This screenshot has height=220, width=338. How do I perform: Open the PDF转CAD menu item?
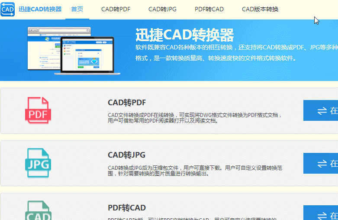point(209,9)
